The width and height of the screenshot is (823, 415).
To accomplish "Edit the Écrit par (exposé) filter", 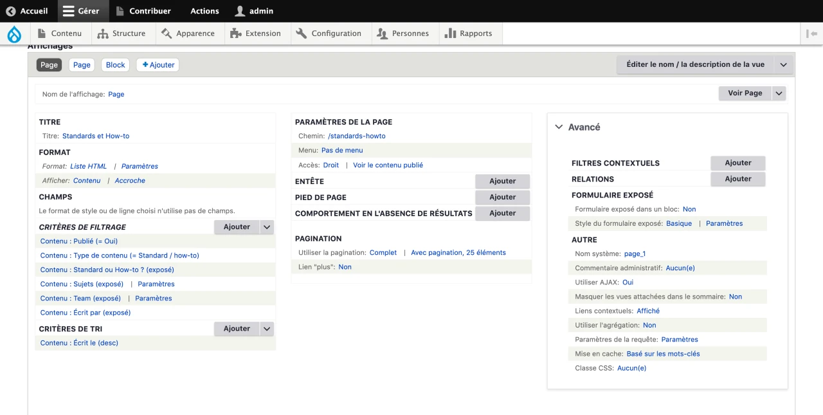I will [86, 313].
